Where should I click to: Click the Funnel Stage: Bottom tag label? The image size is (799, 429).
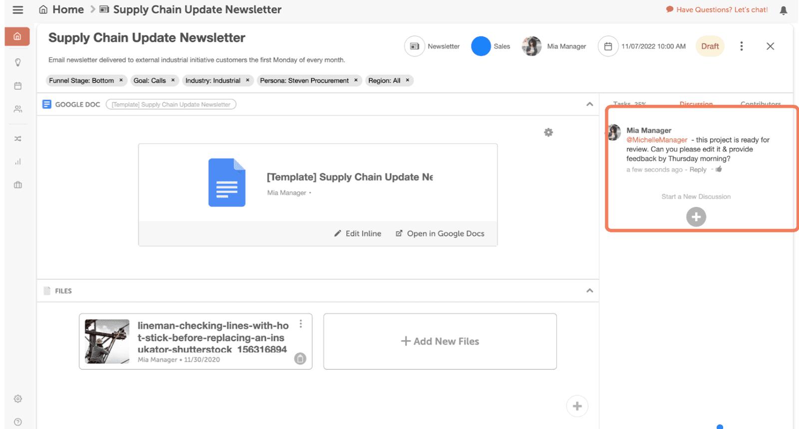(x=81, y=80)
